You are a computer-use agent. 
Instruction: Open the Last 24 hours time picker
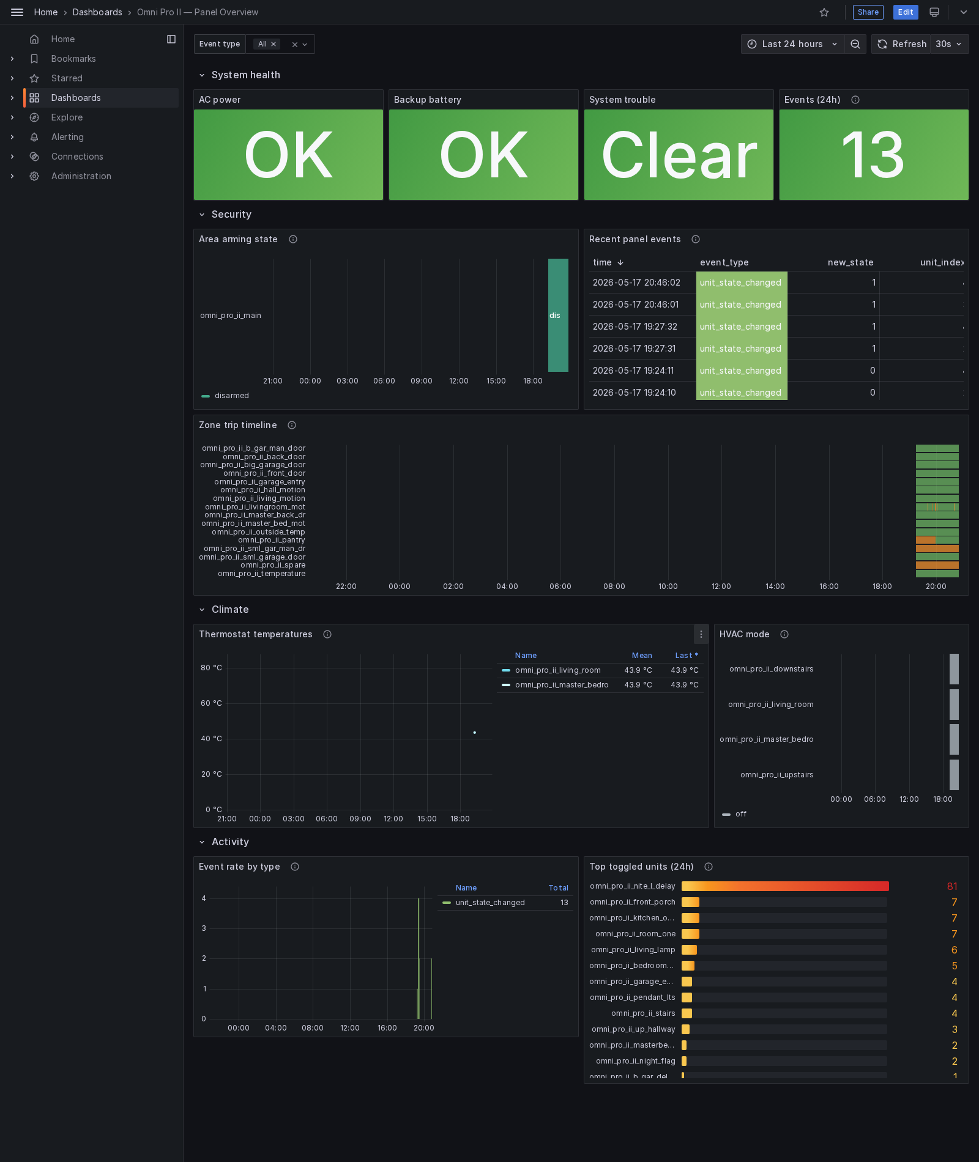point(792,44)
